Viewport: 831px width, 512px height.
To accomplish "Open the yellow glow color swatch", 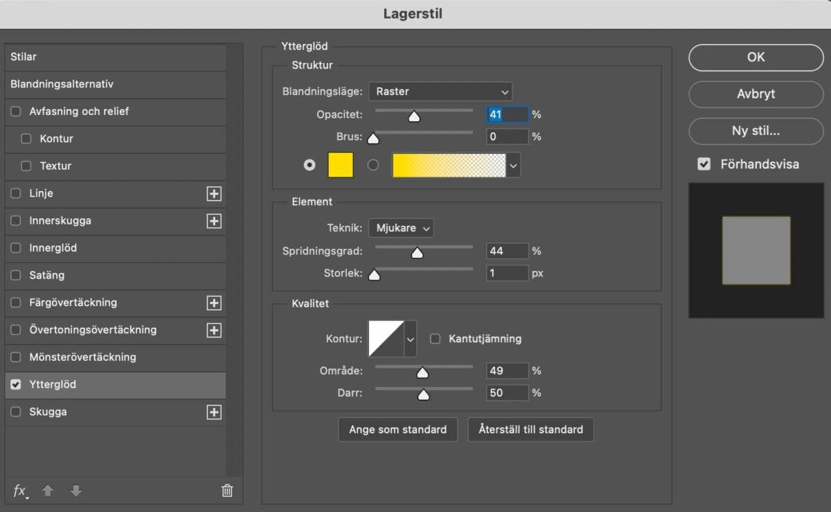I will point(341,166).
